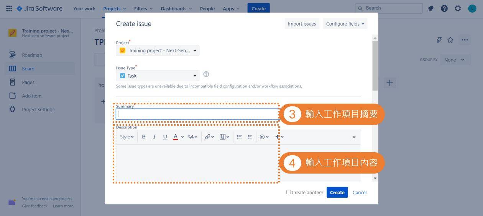Image resolution: width=483 pixels, height=216 pixels.
Task: Open more text formatting dropdown
Action: [193, 137]
